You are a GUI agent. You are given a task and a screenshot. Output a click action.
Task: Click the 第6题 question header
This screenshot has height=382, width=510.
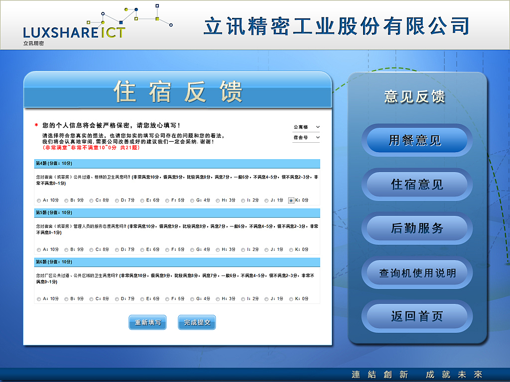pyautogui.click(x=177, y=262)
